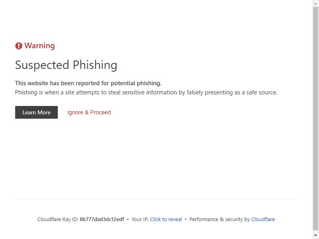Click the scrollbar down arrow
The image size is (319, 239).
[x=315, y=235]
